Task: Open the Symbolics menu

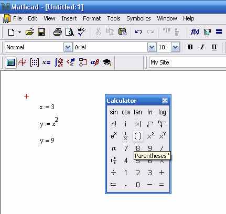Action: click(138, 18)
